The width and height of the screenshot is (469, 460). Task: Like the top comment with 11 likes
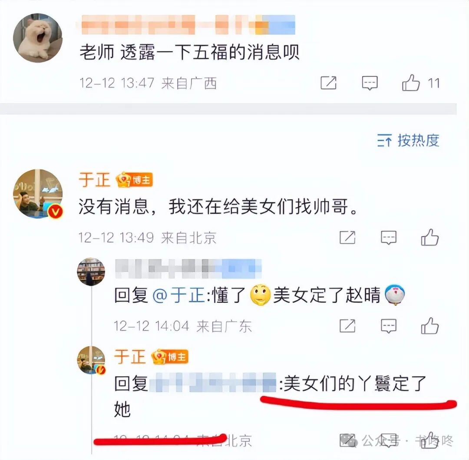(x=411, y=83)
